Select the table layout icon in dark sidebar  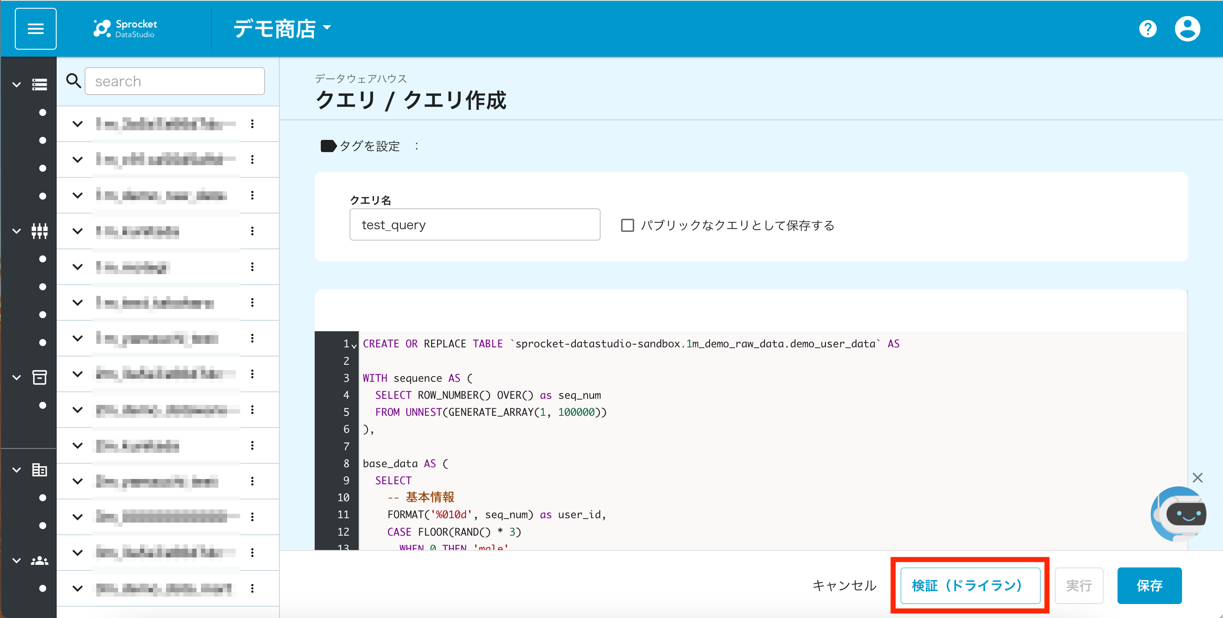point(39,470)
